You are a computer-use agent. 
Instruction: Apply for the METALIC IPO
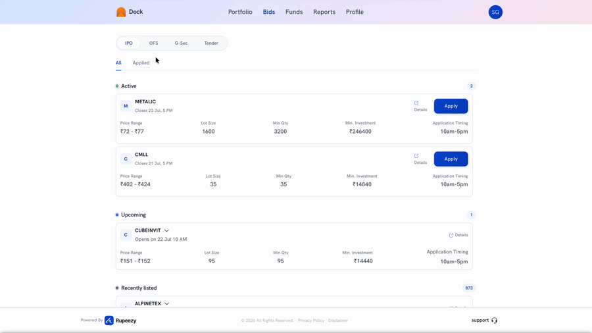point(451,106)
